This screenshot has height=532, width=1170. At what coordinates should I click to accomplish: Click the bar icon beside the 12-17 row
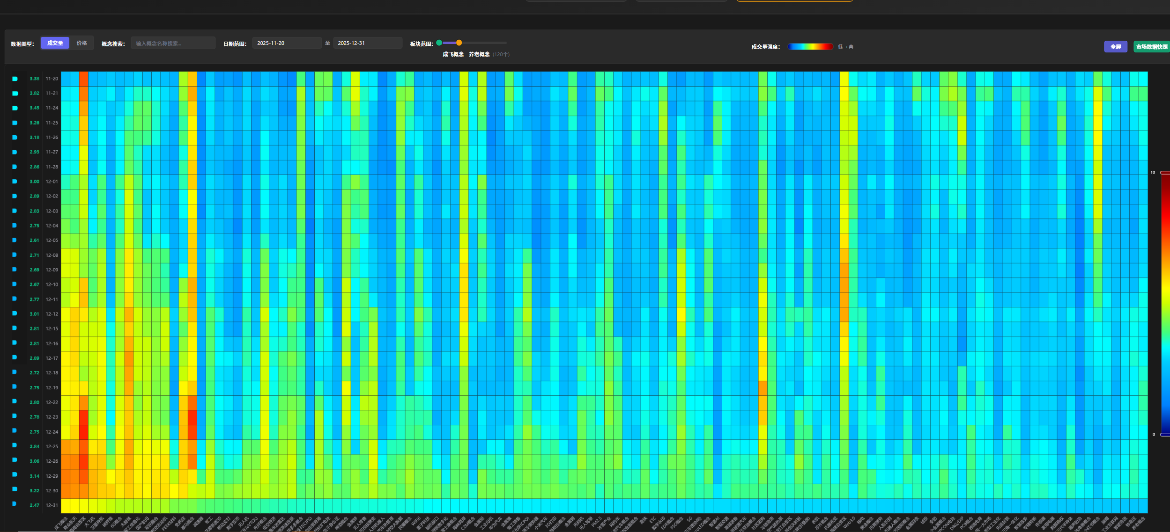coord(15,357)
